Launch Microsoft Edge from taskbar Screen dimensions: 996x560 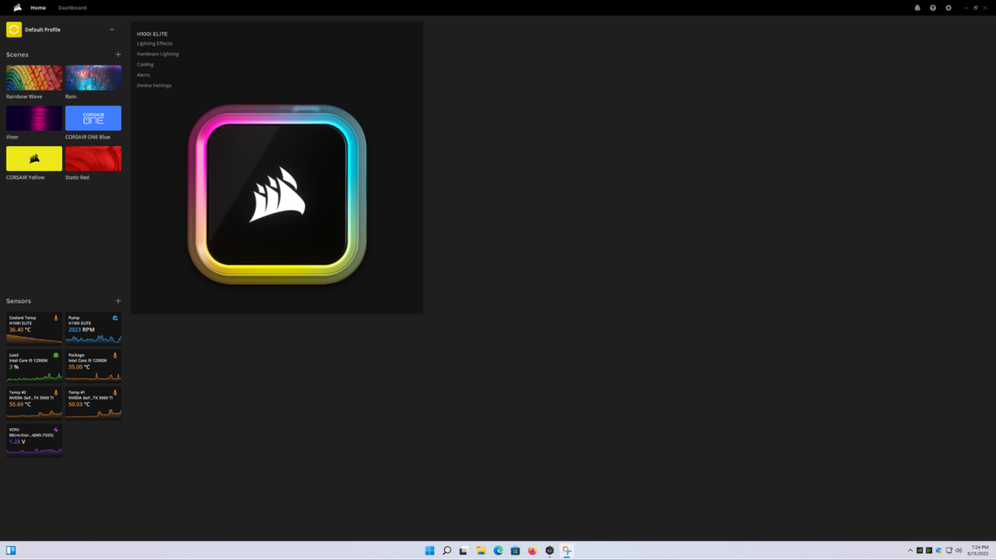498,551
